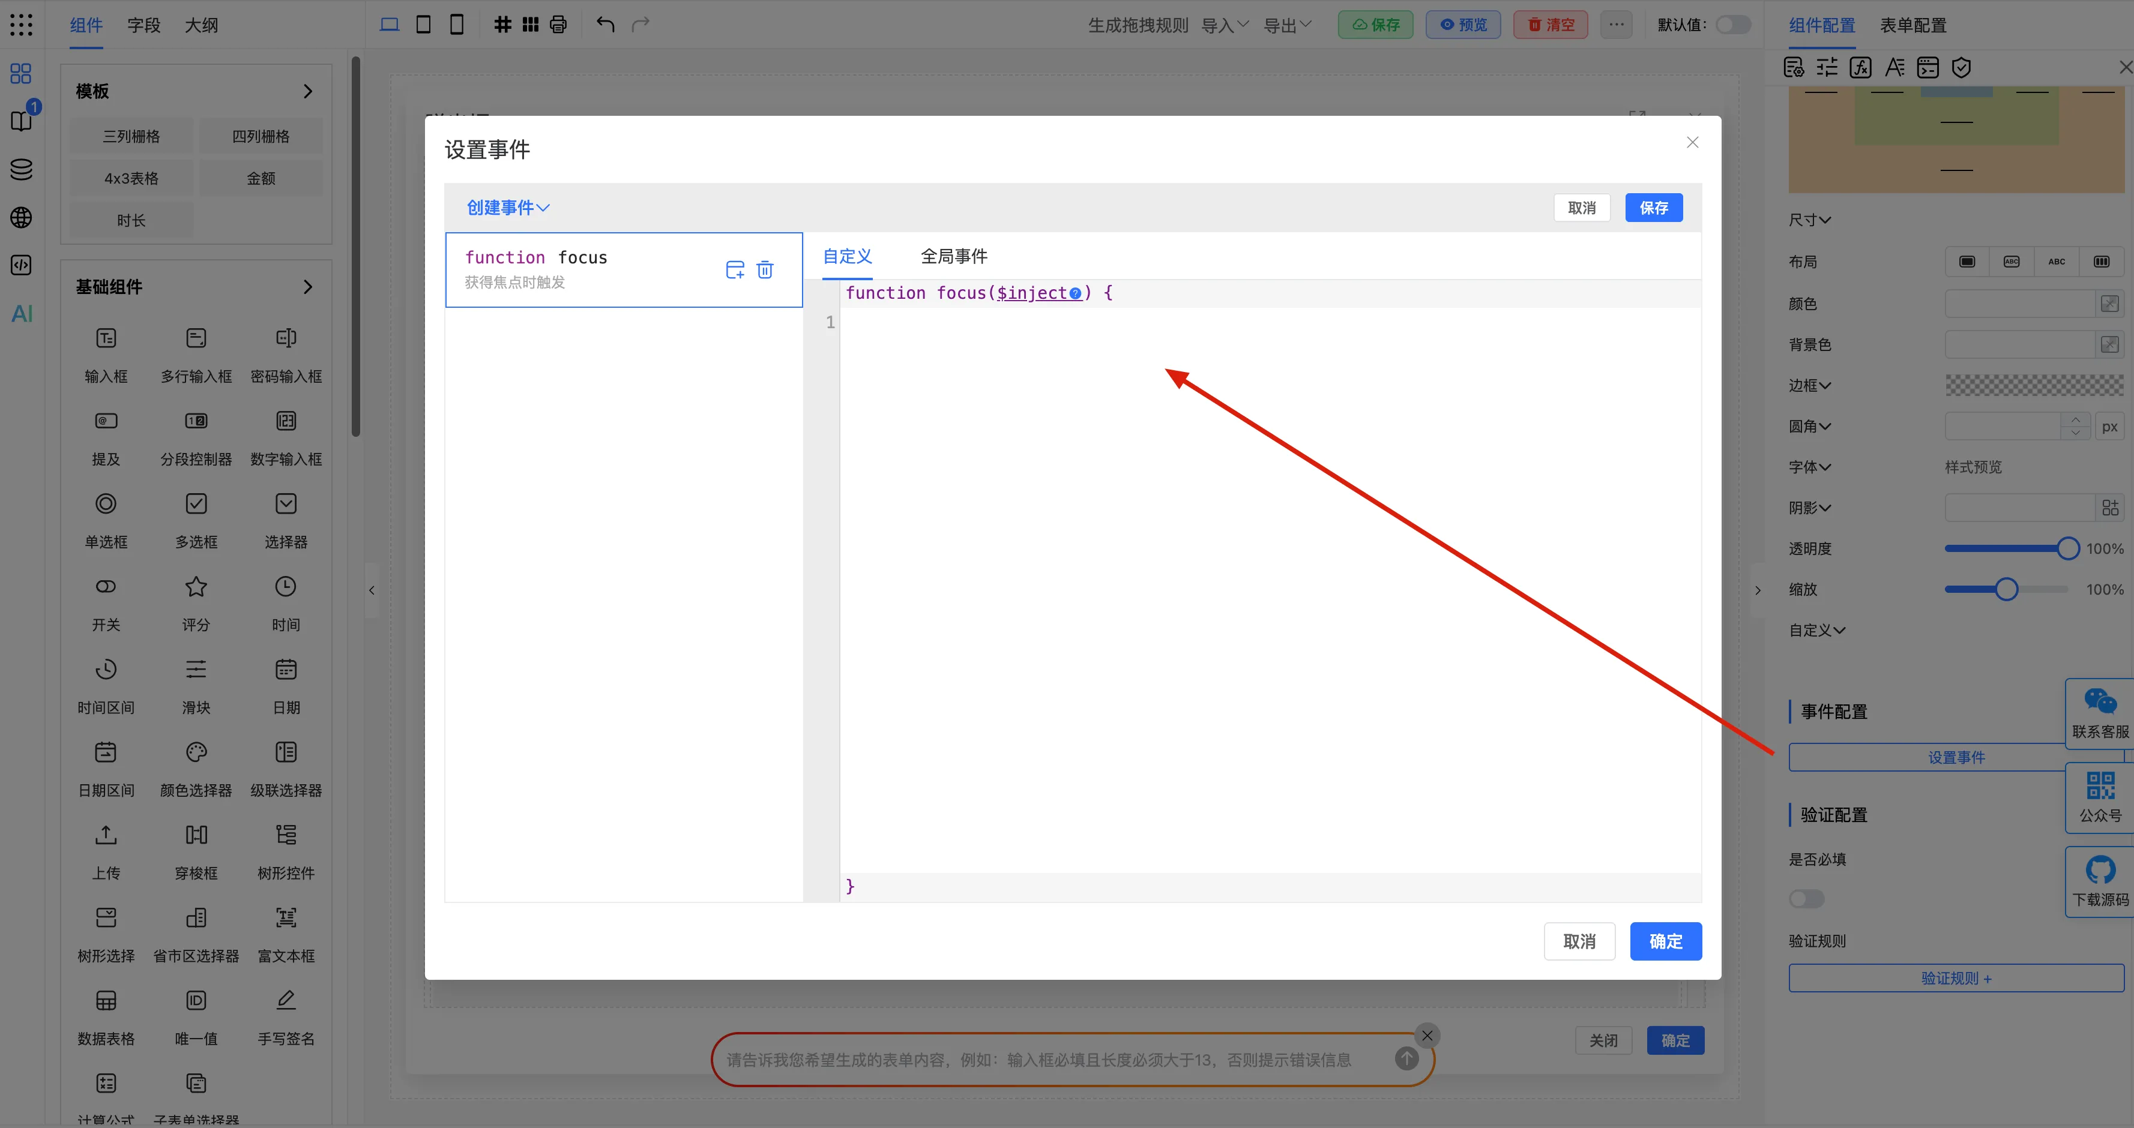Expand the 导出 export dropdown
This screenshot has width=2134, height=1128.
click(1288, 25)
